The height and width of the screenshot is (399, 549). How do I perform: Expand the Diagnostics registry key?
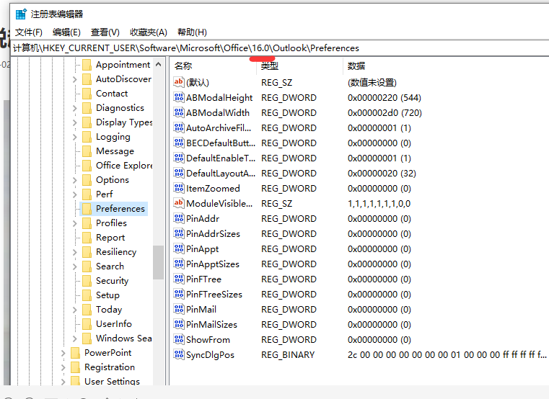74,108
